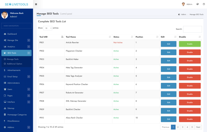Edit the Meta Tags Analyzer tool
Image resolution: width=207 pixels, height=132 pixels.
[169, 77]
